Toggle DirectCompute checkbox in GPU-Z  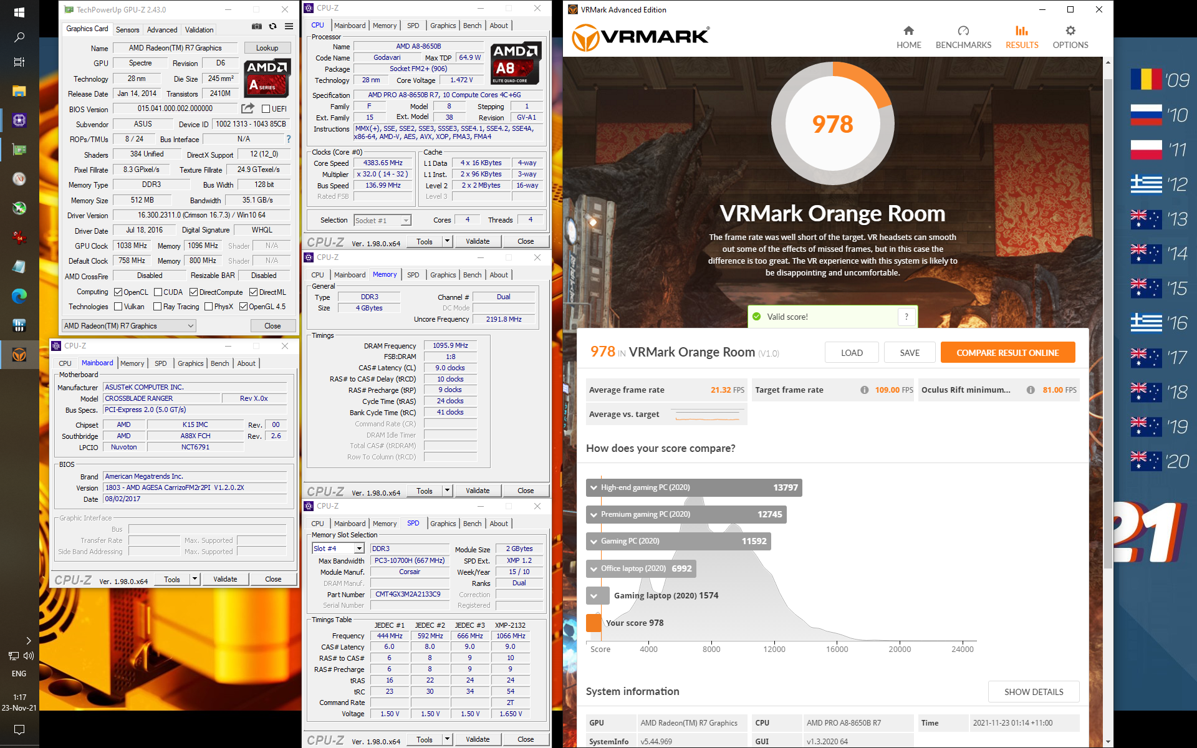tap(194, 292)
